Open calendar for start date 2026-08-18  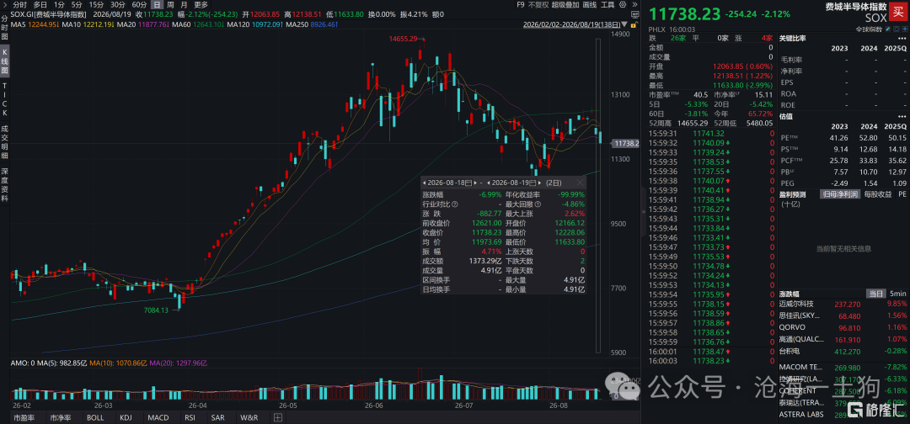click(468, 183)
